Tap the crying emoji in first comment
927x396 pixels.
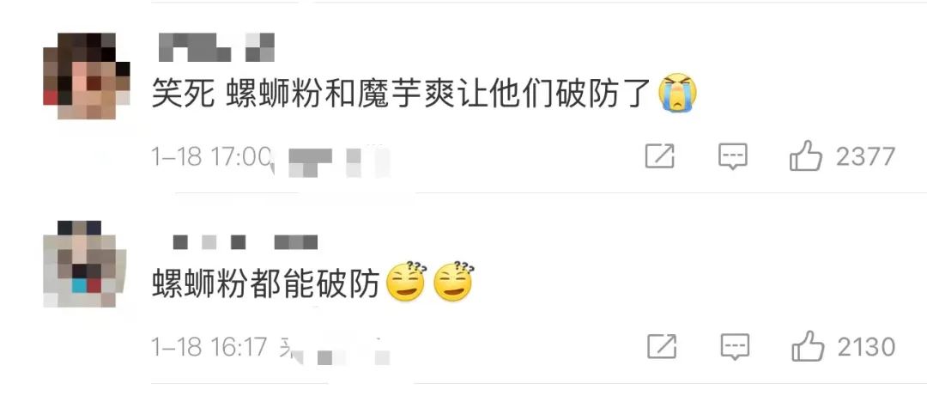[678, 93]
